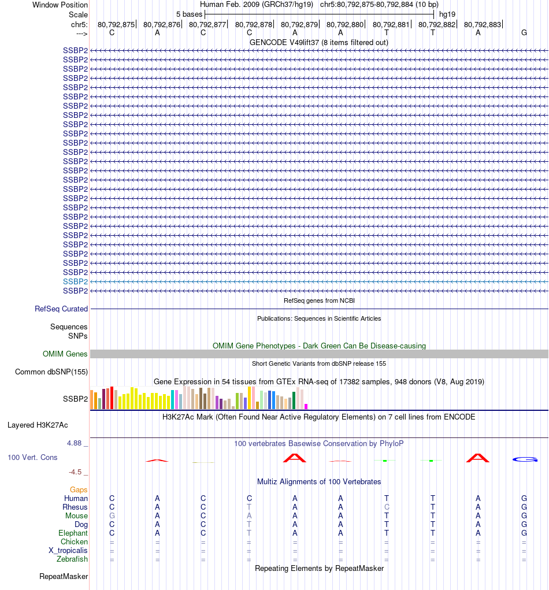Image resolution: width=549 pixels, height=590 pixels.
Task: Open the GENCODE V49lift37 track title
Action: [x=319, y=43]
